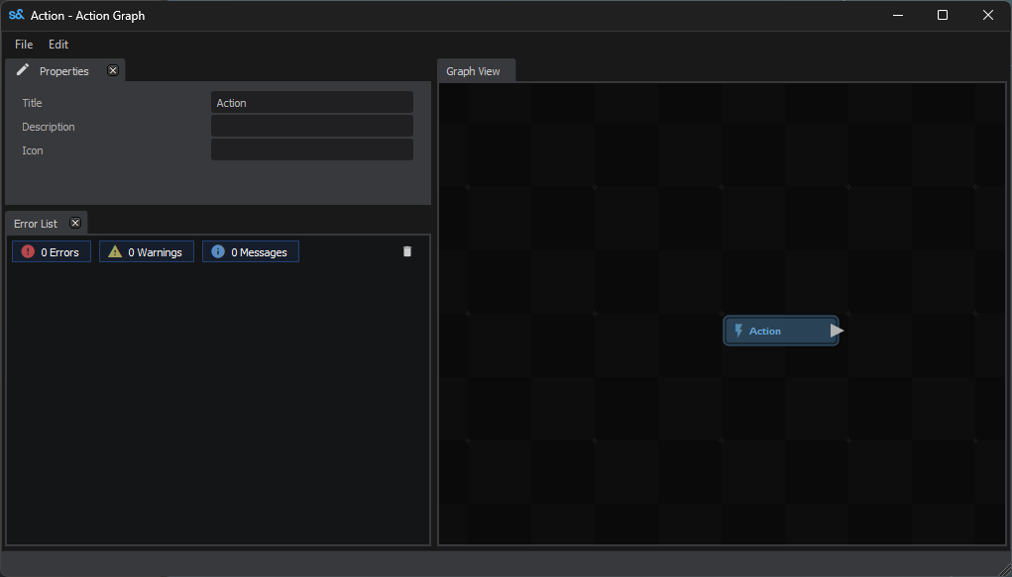Click the Description input field
1012x577 pixels.
pos(311,126)
